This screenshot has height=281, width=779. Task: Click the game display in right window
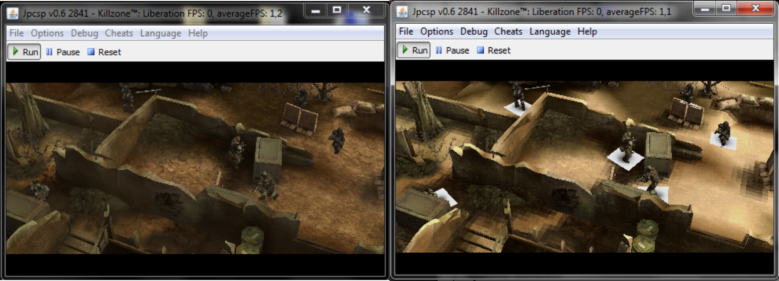coord(585,167)
